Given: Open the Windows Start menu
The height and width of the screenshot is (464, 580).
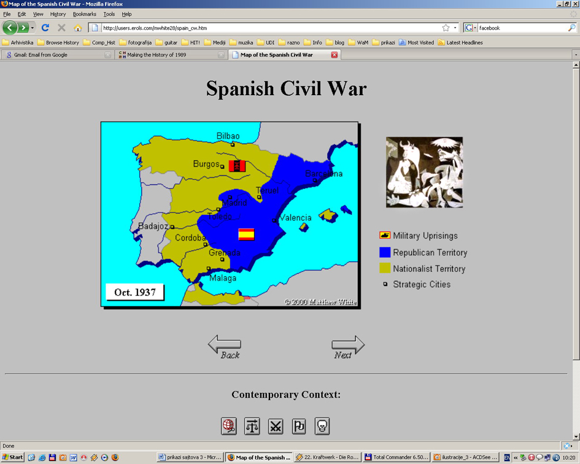Looking at the screenshot, I should pos(12,457).
